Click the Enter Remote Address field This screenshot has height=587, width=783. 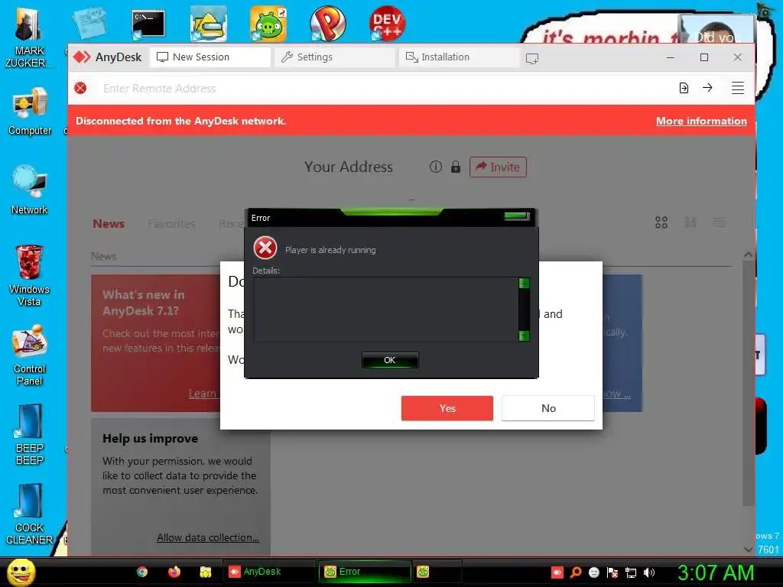point(379,89)
